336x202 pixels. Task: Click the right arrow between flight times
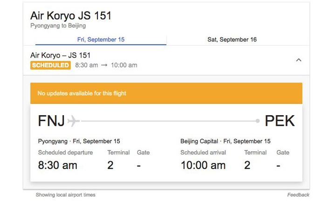pos(104,65)
